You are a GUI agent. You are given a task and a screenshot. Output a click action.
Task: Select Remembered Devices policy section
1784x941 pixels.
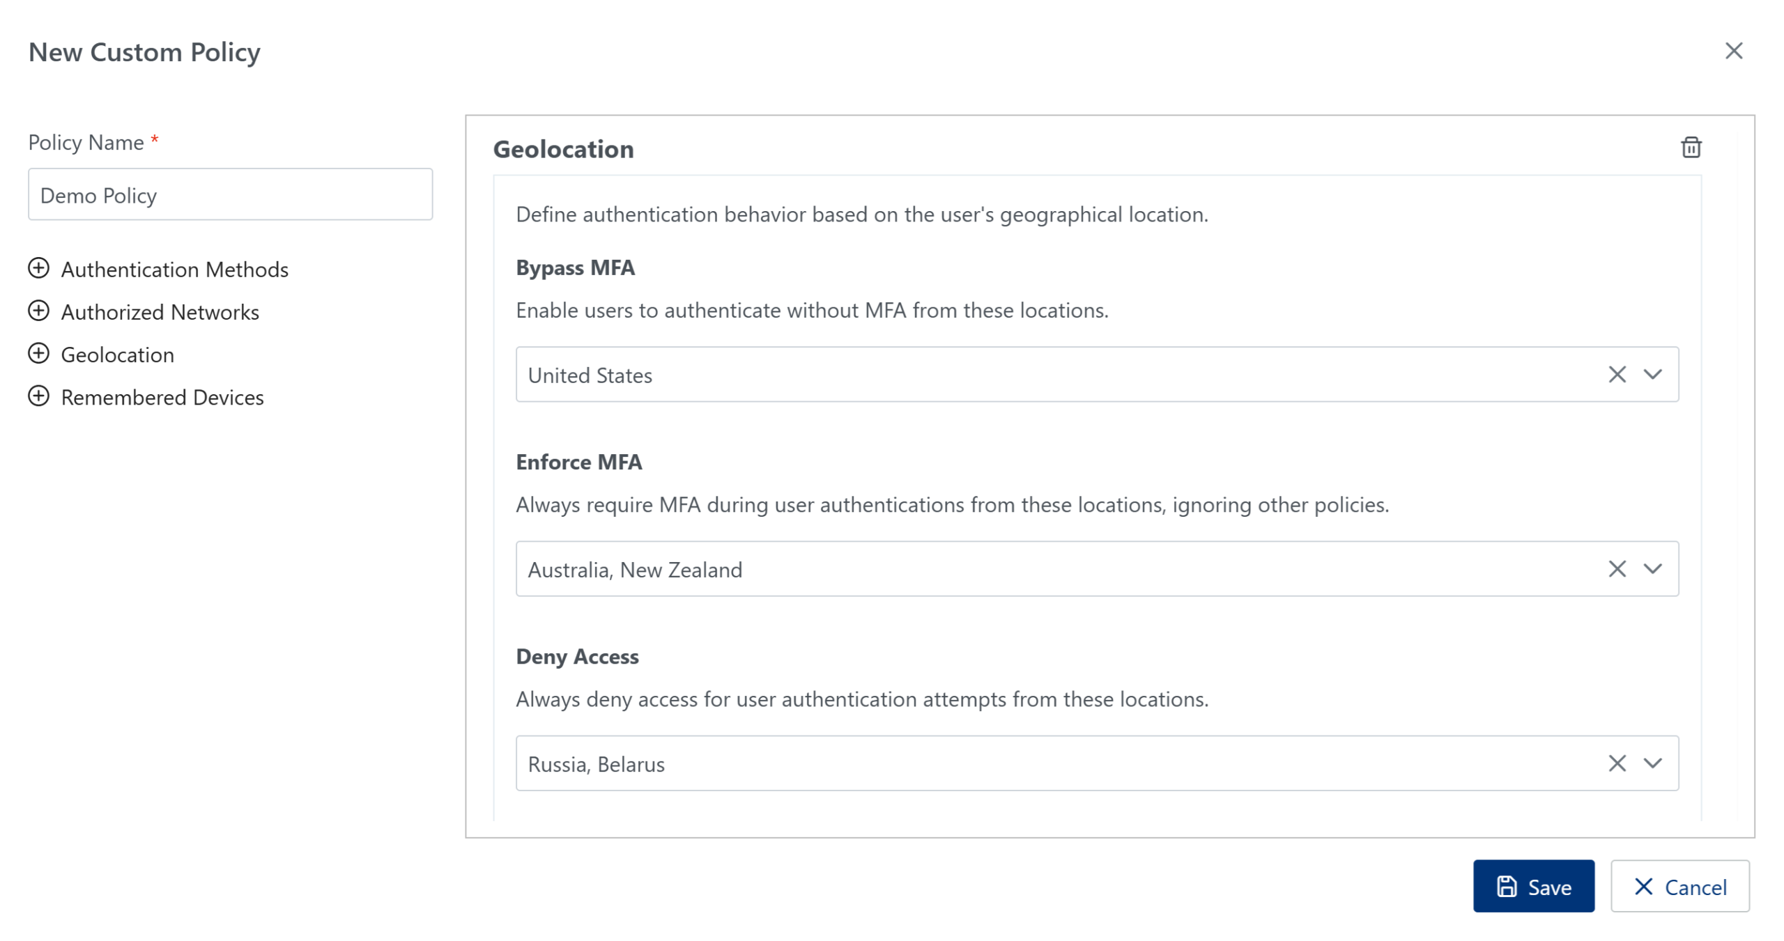point(162,397)
